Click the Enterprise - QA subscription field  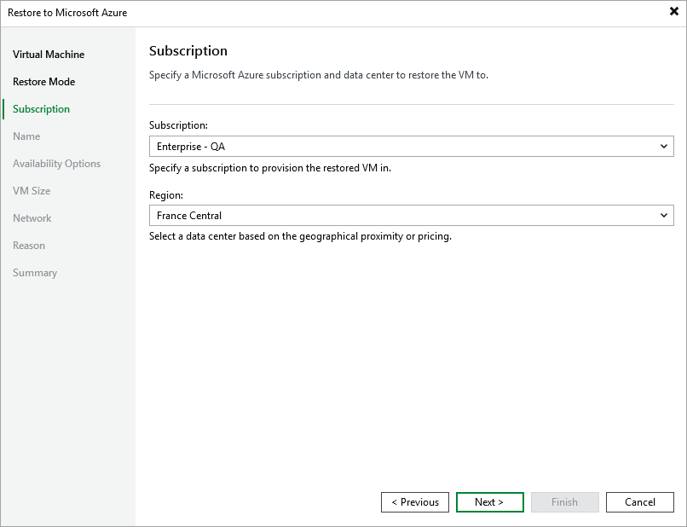tap(412, 147)
